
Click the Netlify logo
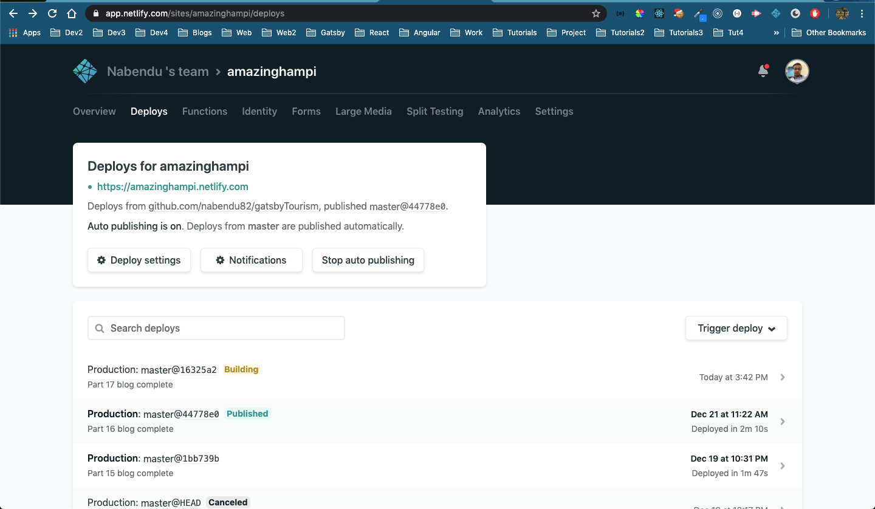[x=85, y=72]
